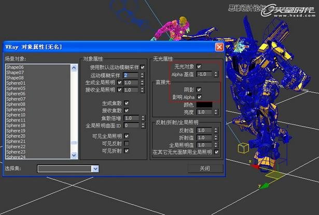Toggle 可见全局照明 checkbox
This screenshot has width=319, height=215.
coord(127,136)
